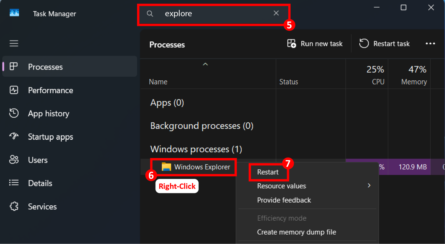Expand Resource values submenu arrow
445x244 pixels.
(369, 186)
